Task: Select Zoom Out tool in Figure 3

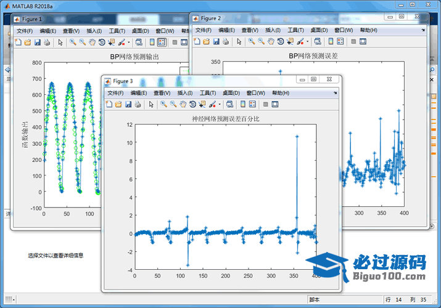Action: click(173, 105)
